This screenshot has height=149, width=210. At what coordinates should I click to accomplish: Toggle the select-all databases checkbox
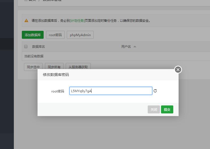(x=26, y=46)
